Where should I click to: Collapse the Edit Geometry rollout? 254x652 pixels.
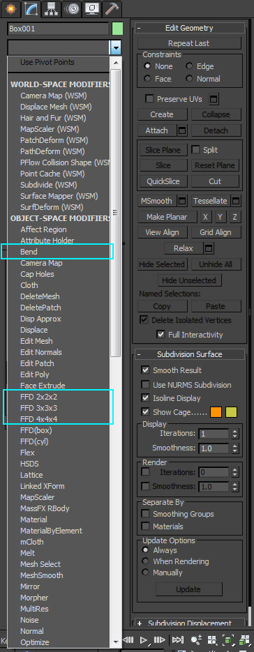(139, 29)
